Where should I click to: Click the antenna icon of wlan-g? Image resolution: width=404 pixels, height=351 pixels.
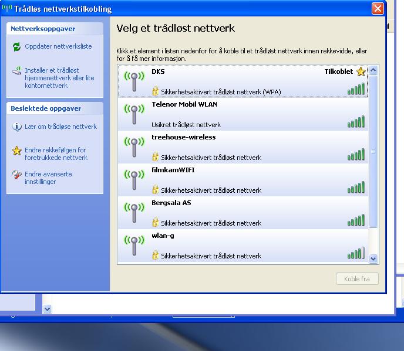pyautogui.click(x=134, y=246)
